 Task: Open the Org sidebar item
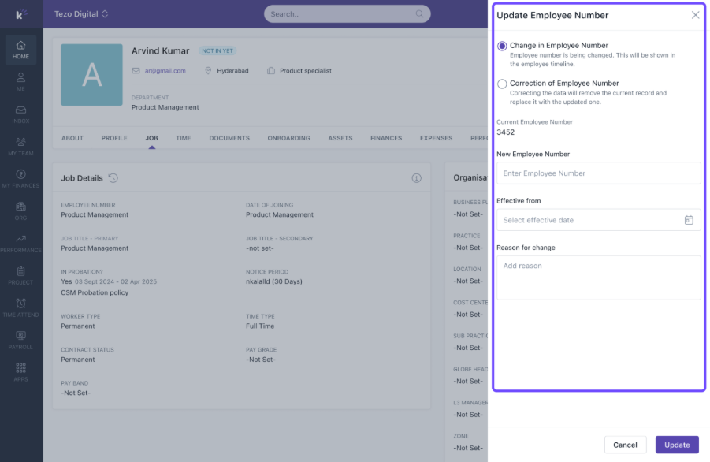click(20, 211)
